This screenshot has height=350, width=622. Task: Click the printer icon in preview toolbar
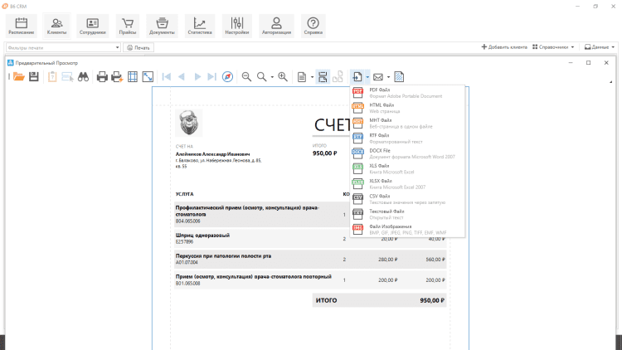pyautogui.click(x=102, y=76)
